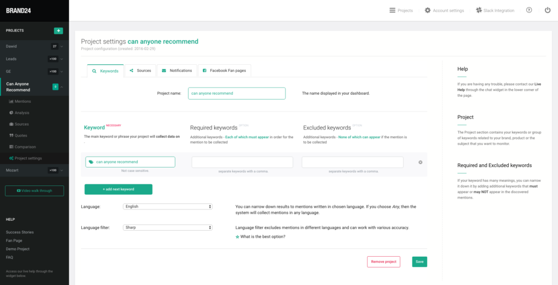The width and height of the screenshot is (558, 285).
Task: Click the power logout icon
Action: 547,10
